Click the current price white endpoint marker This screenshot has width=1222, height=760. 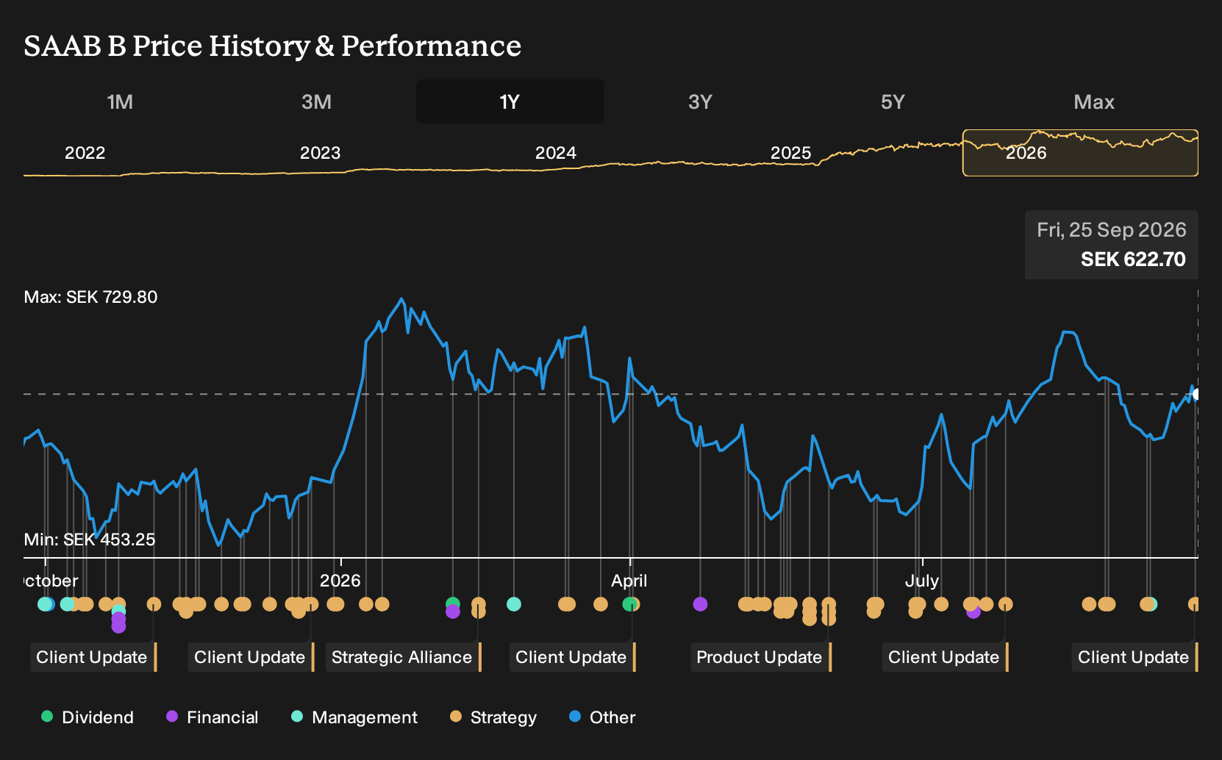tap(1196, 395)
